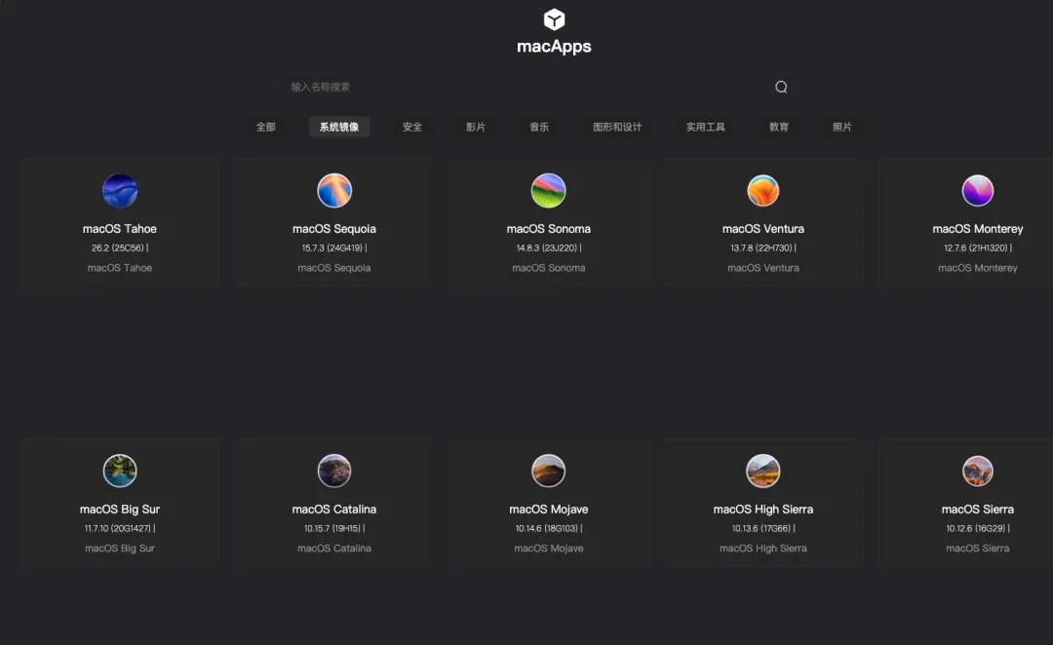
Task: Switch to the 安全 category tab
Action: tap(412, 127)
